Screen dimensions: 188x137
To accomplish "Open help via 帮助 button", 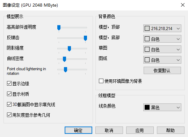I will coord(171,130).
